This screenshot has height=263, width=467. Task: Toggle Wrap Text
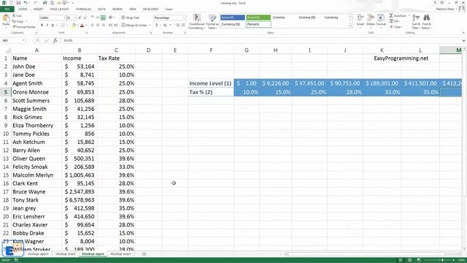(x=130, y=18)
